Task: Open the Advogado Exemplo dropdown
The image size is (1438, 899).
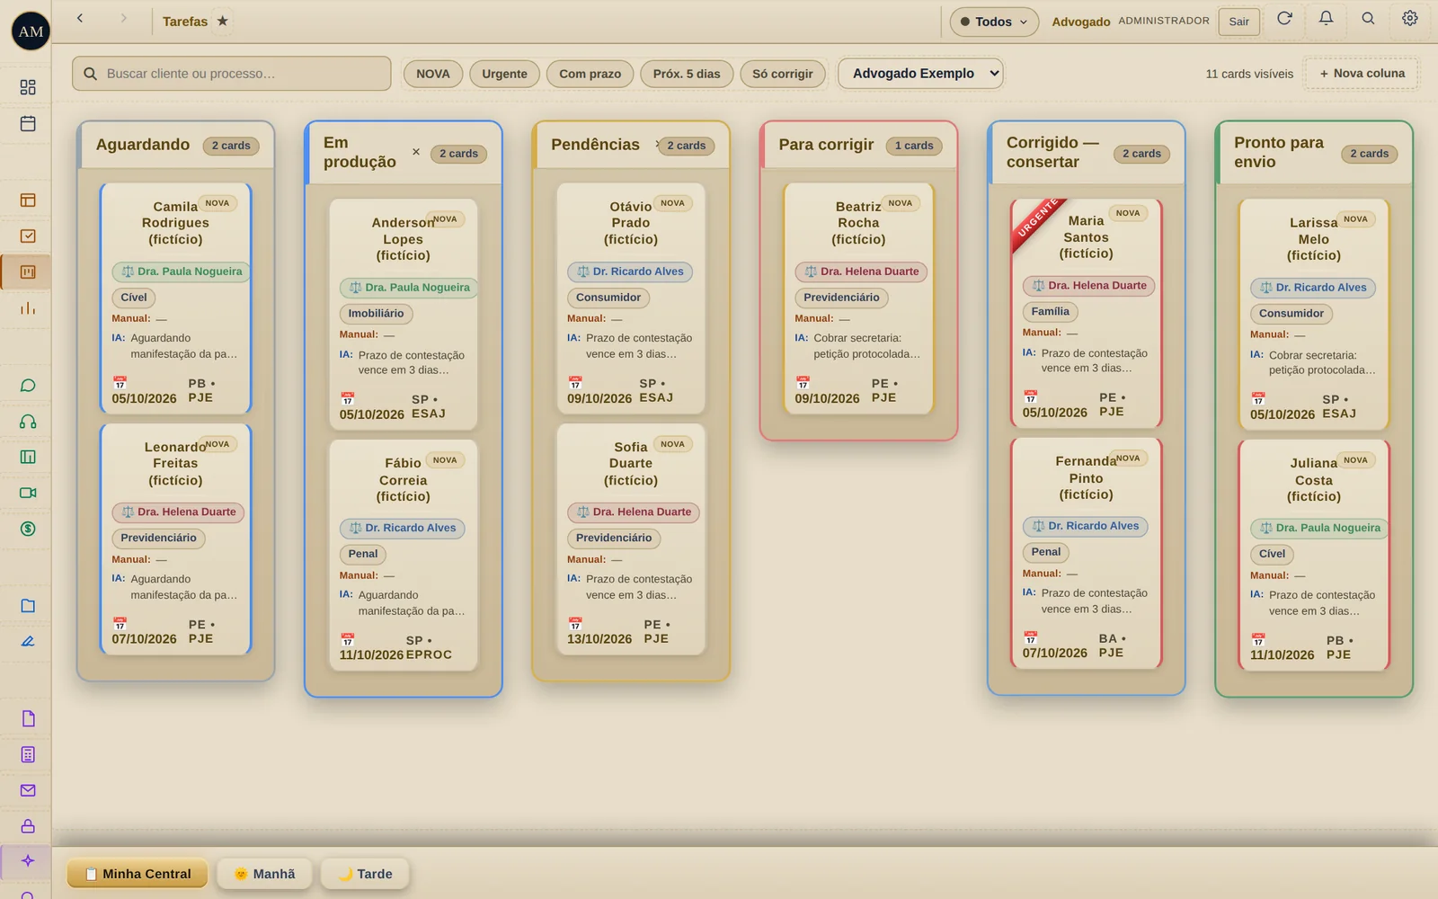Action: coord(920,74)
